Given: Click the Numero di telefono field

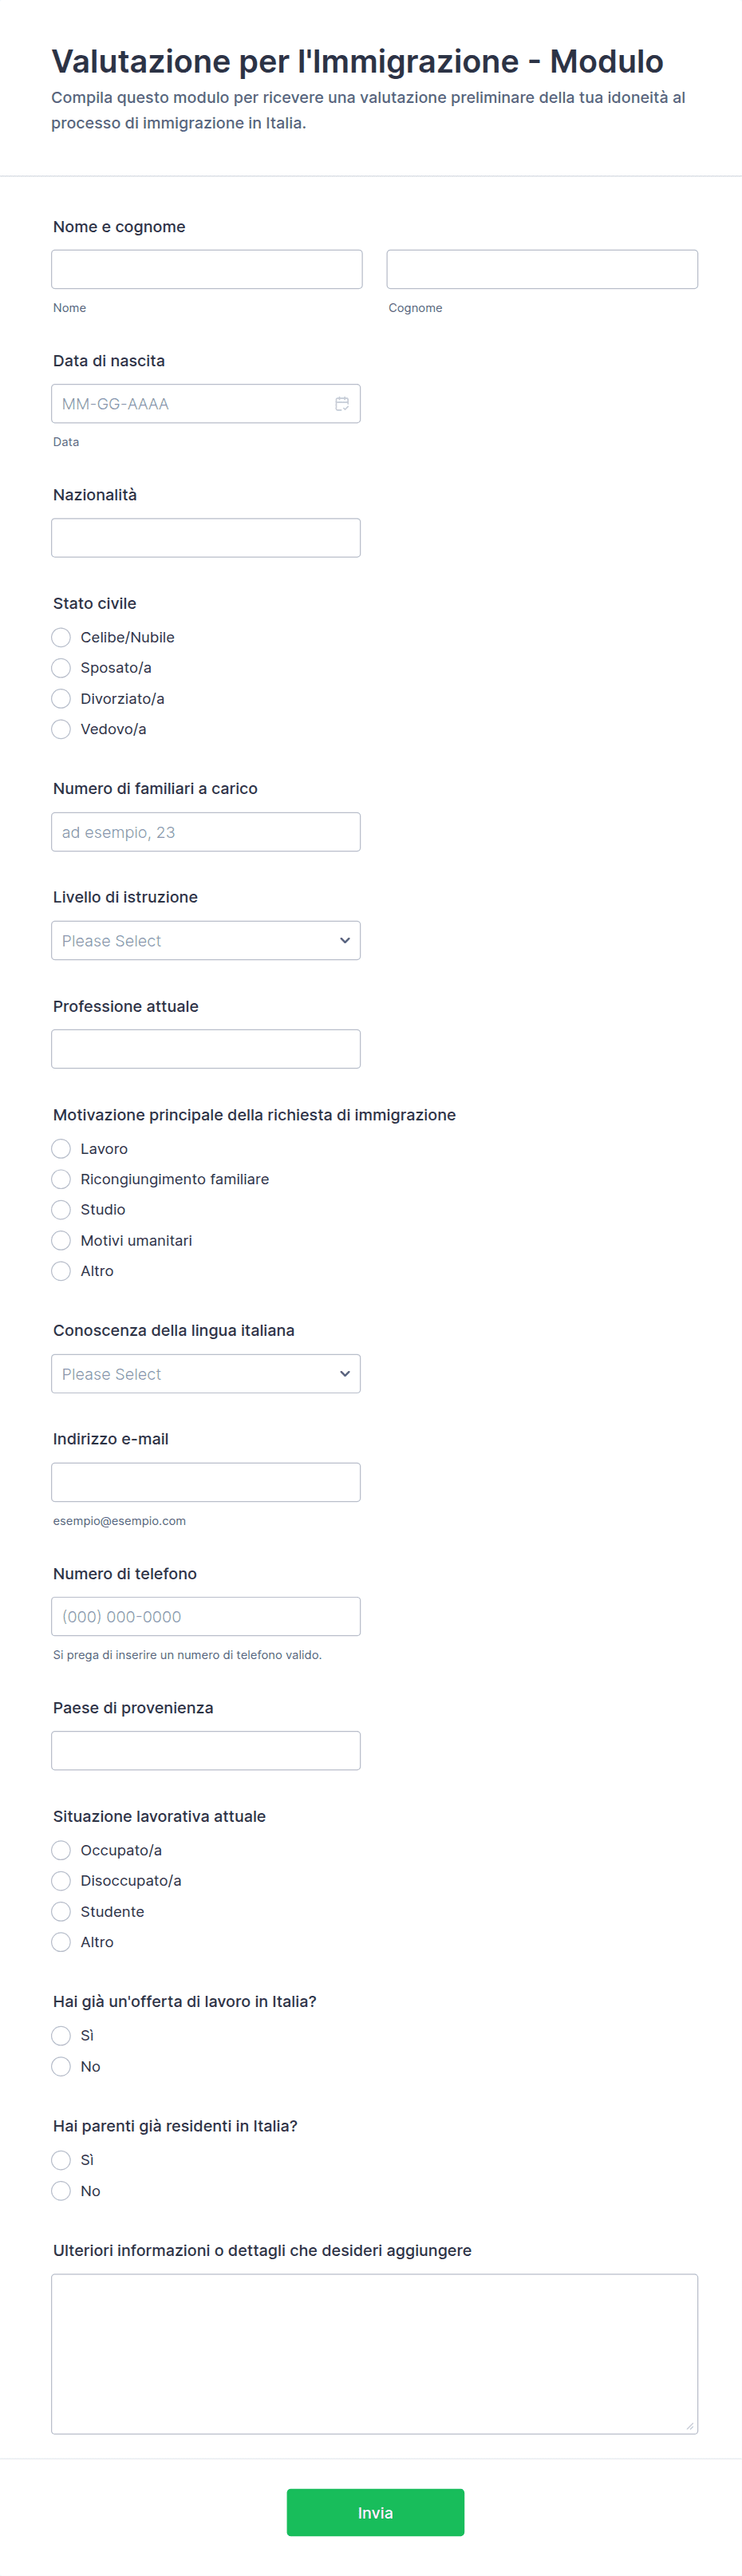Looking at the screenshot, I should [x=206, y=1616].
